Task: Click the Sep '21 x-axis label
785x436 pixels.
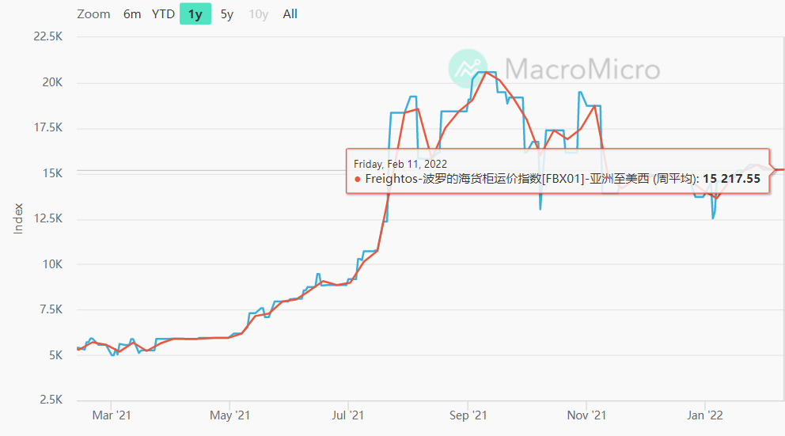Action: pyautogui.click(x=468, y=415)
